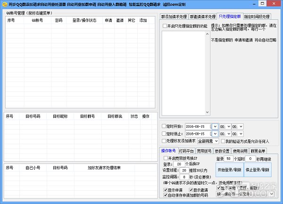Click the 自己小号 column header
The height and width of the screenshot is (204, 283).
(x=33, y=168)
